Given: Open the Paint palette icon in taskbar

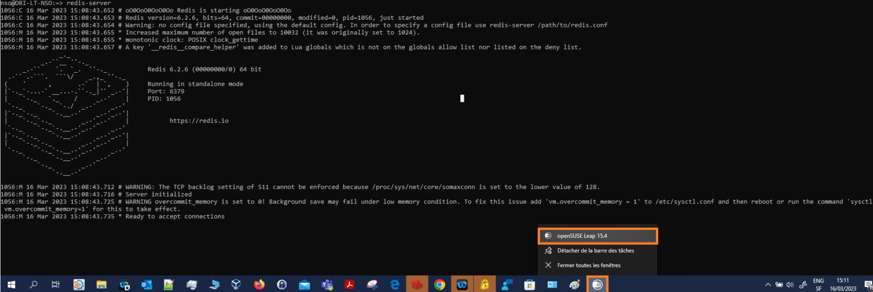Looking at the screenshot, I should point(574,285).
